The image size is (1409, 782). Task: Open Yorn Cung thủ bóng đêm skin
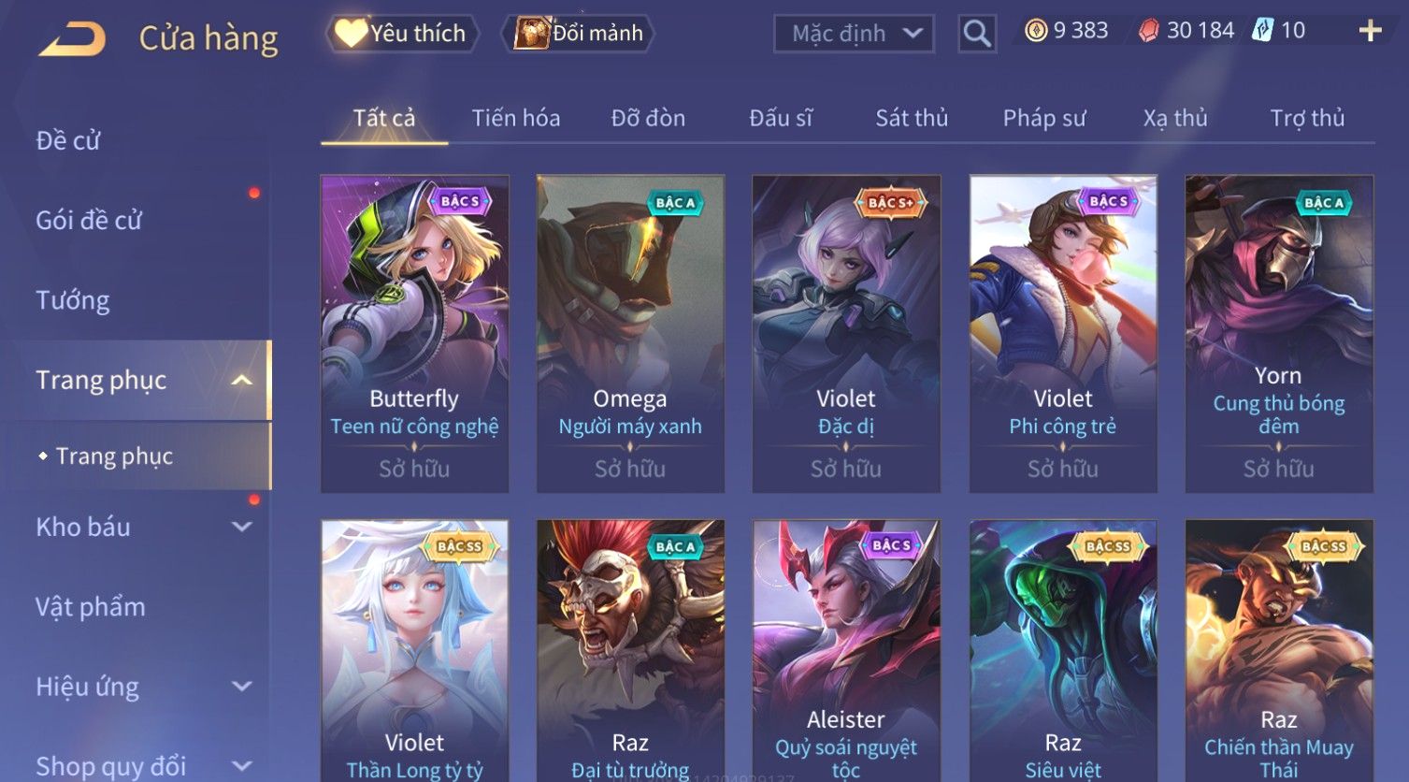(x=1279, y=333)
